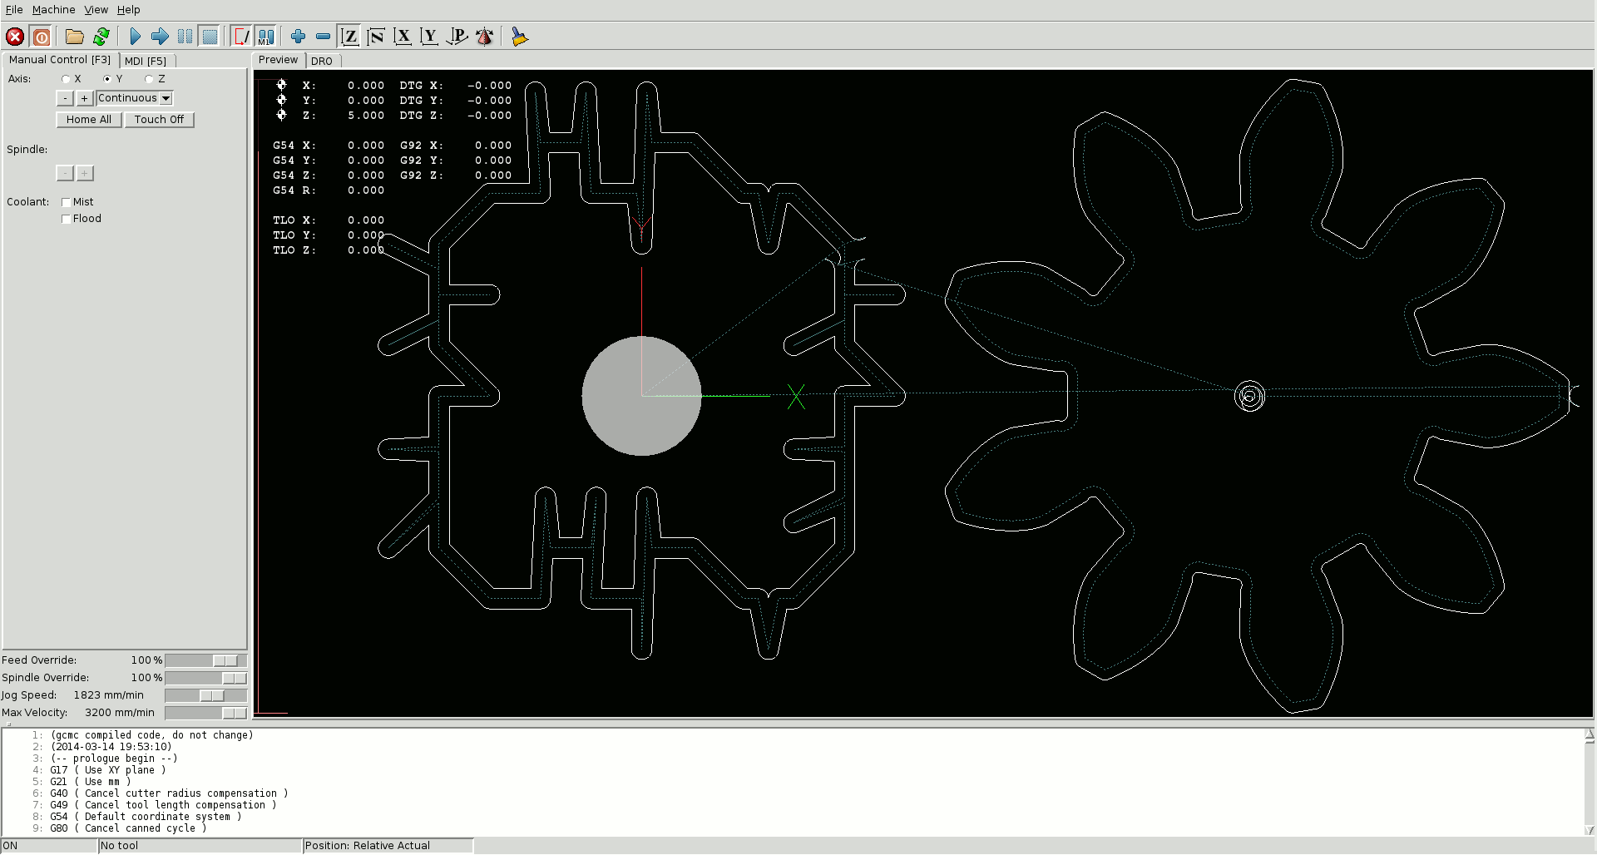
Task: Open the Machine menu
Action: 53,10
